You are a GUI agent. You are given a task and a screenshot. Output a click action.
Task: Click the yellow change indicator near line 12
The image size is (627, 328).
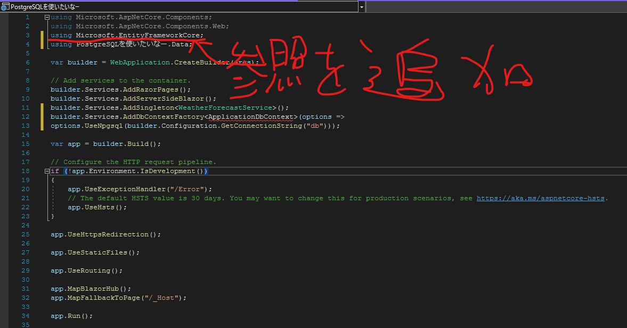[43, 117]
